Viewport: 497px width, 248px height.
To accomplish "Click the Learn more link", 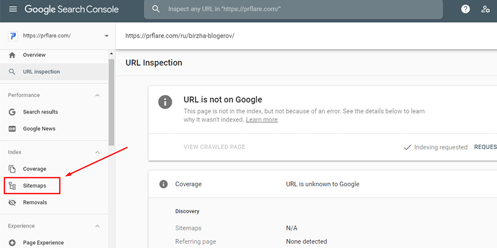I will coord(262,120).
